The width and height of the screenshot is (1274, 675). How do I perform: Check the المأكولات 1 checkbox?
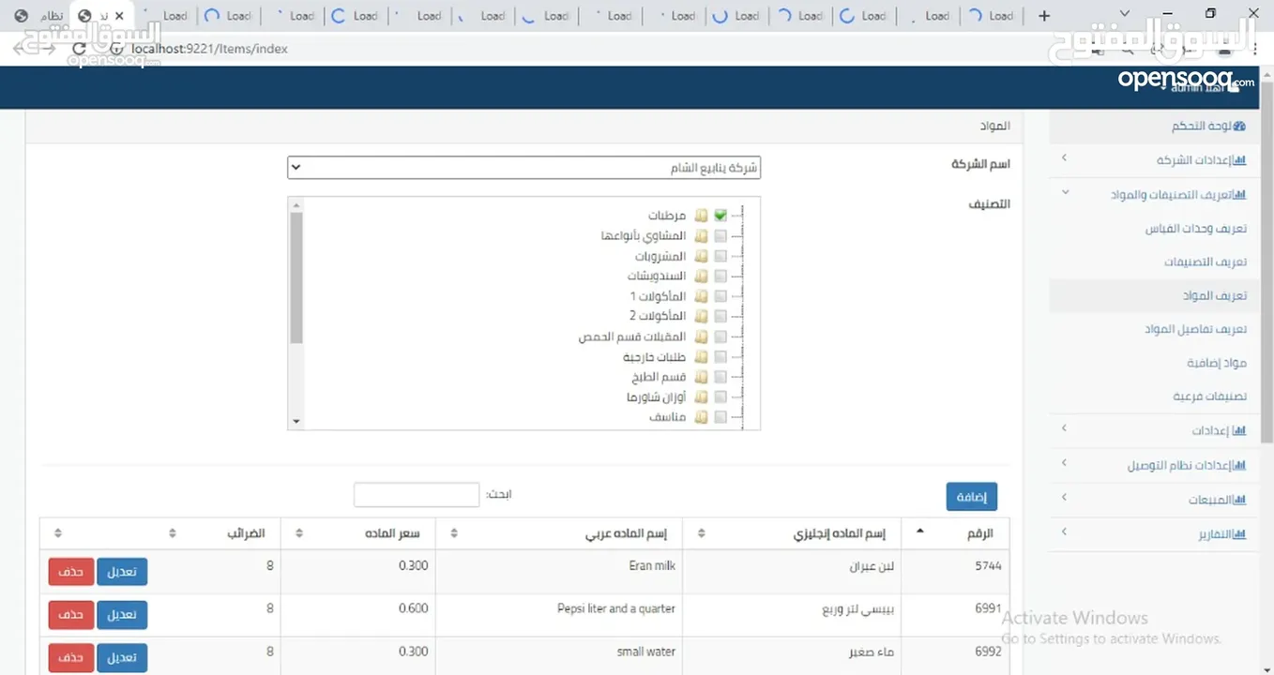(x=720, y=296)
